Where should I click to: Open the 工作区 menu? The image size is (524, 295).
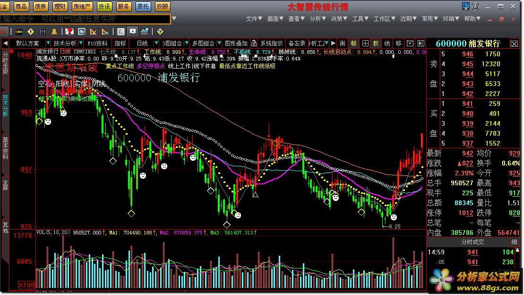(x=385, y=19)
